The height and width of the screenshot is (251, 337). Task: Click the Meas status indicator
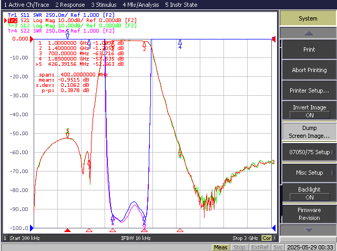point(220,247)
